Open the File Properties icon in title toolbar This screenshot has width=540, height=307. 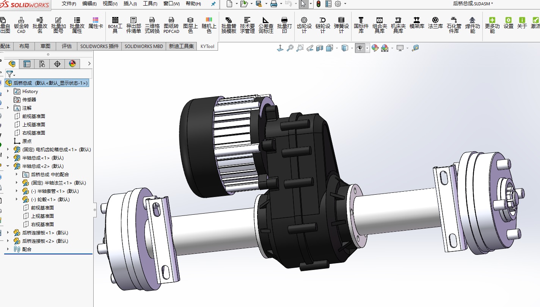point(328,4)
